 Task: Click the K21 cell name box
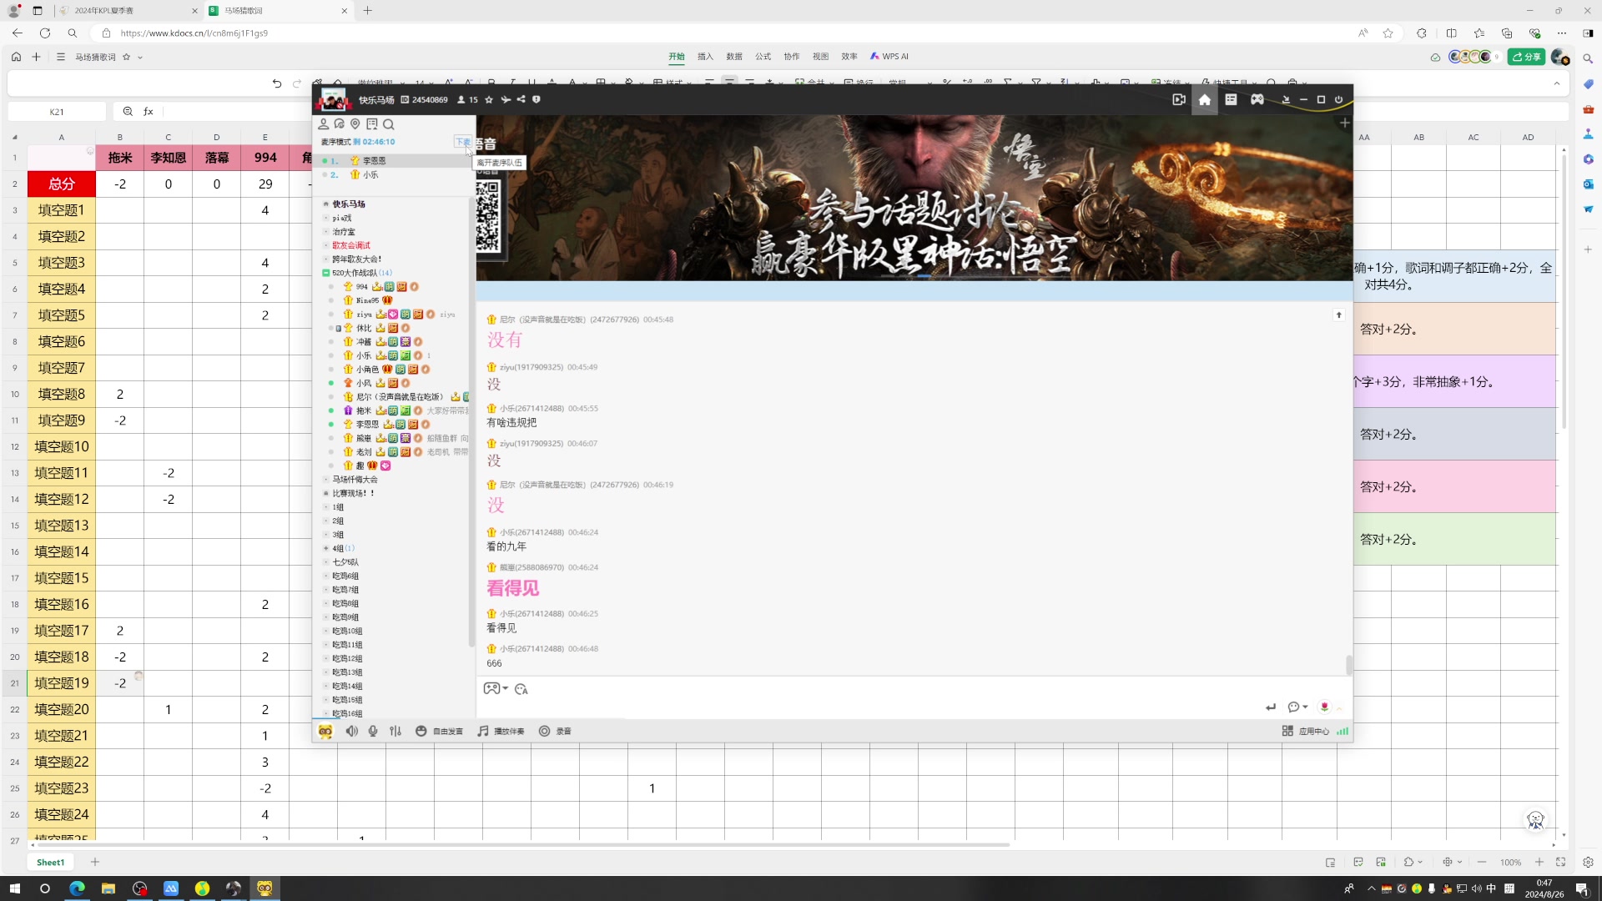[57, 112]
